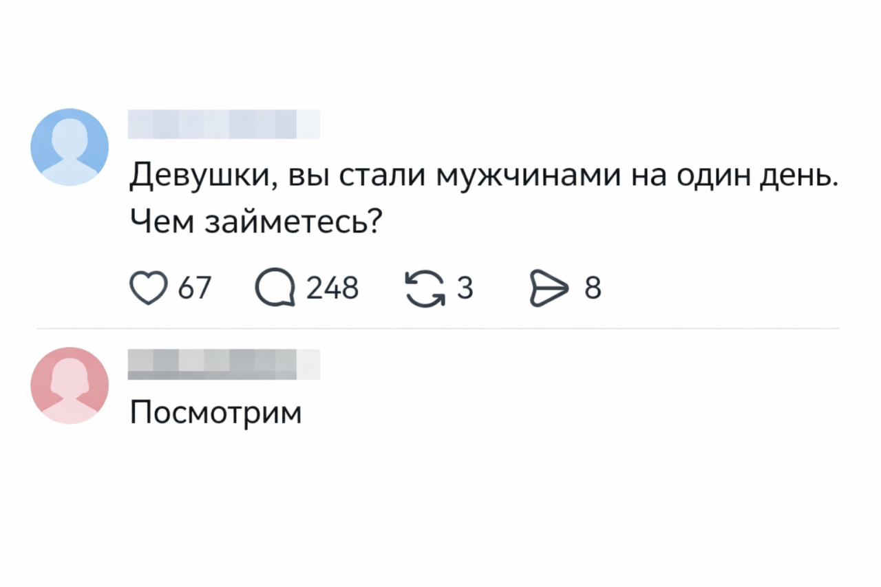The image size is (881, 587).
Task: Open the post author's blurred username
Action: pyautogui.click(x=224, y=125)
